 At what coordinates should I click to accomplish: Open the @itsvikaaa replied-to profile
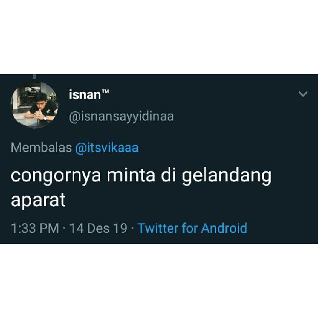[107, 148]
